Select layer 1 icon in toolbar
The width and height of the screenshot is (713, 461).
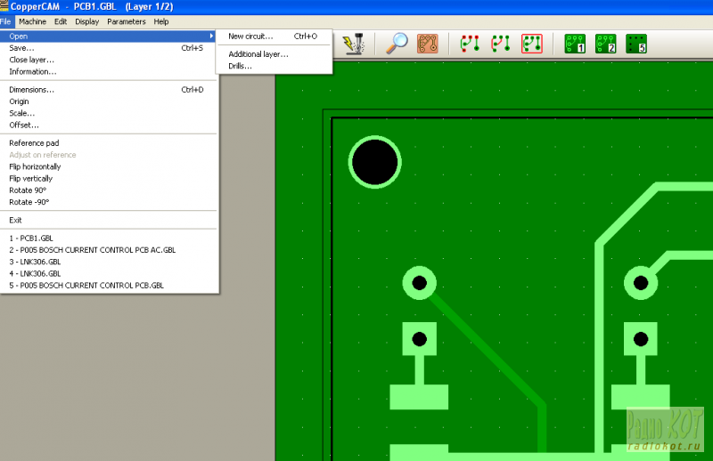(575, 44)
